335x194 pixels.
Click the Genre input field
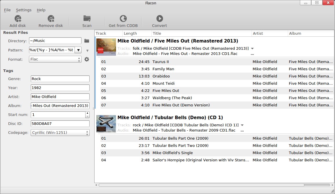pos(60,79)
